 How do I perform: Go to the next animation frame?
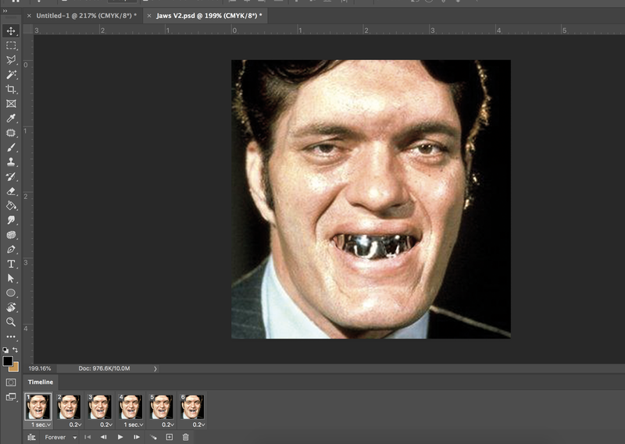[136, 437]
